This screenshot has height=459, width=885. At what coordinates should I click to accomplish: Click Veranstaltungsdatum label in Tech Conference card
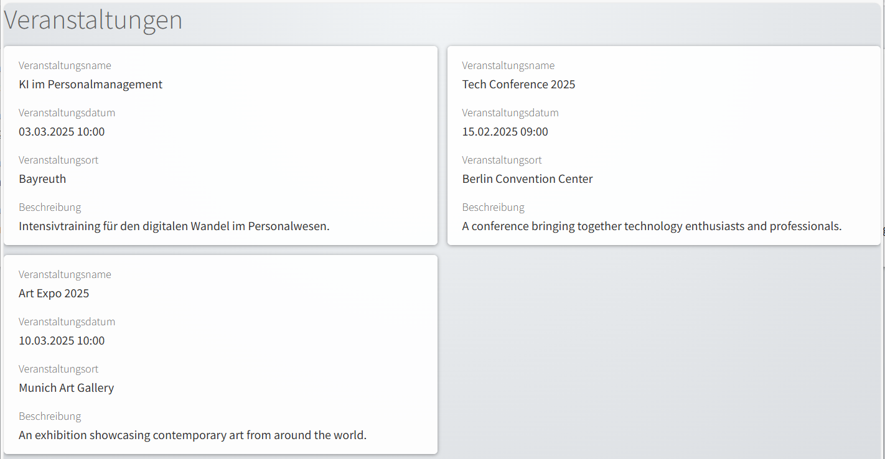pyautogui.click(x=510, y=113)
